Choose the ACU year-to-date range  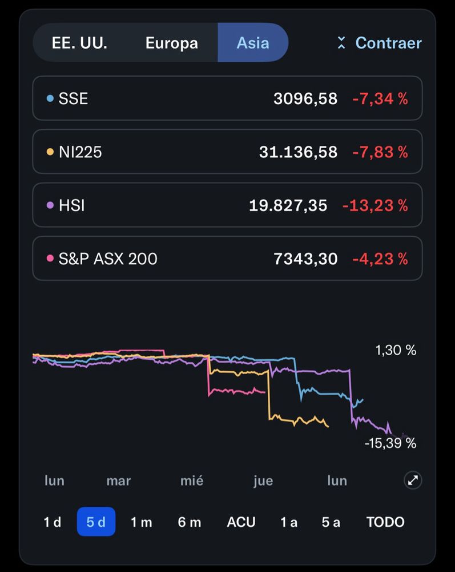pyautogui.click(x=241, y=522)
